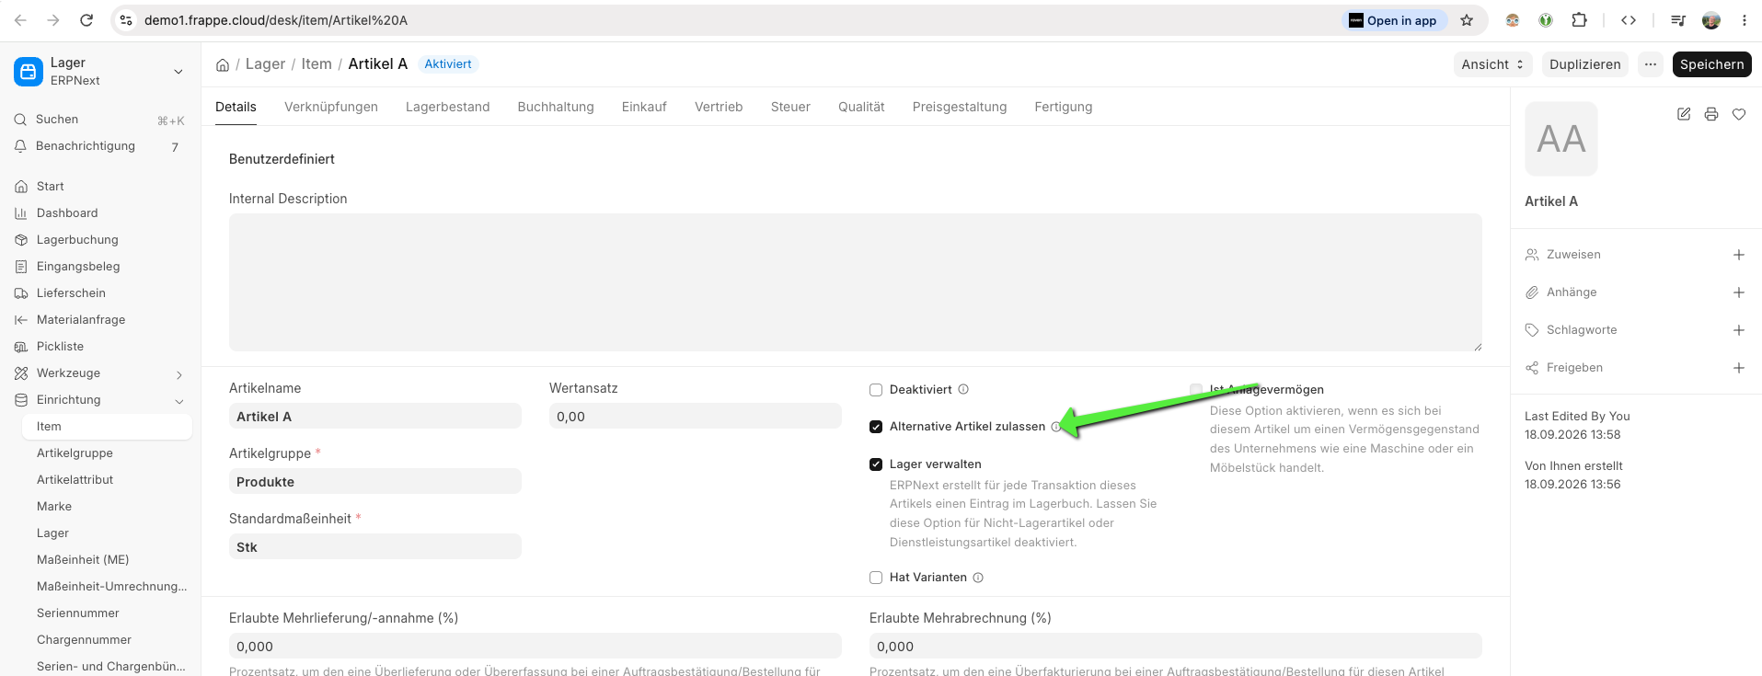Image resolution: width=1762 pixels, height=676 pixels.
Task: Expand the Lager workspace switcher chevron
Action: pyautogui.click(x=179, y=71)
